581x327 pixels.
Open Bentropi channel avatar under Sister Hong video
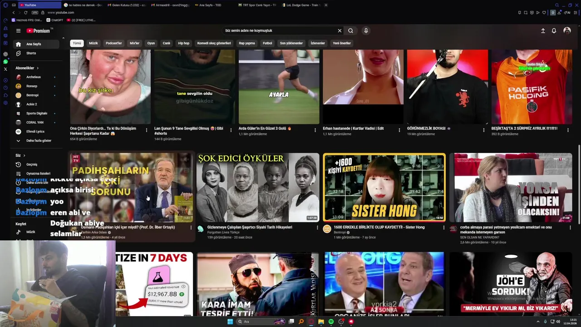327,229
